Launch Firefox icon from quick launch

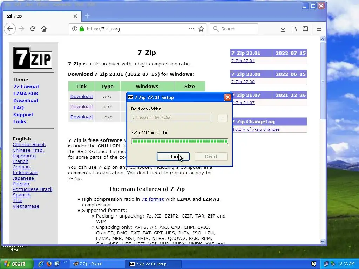click(49, 264)
